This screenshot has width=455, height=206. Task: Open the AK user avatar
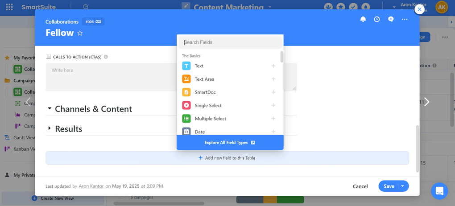(x=442, y=7)
